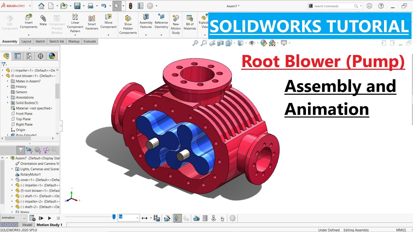Select Move Component tool
Image resolution: width=413 pixels, height=232 pixels.
click(x=108, y=21)
